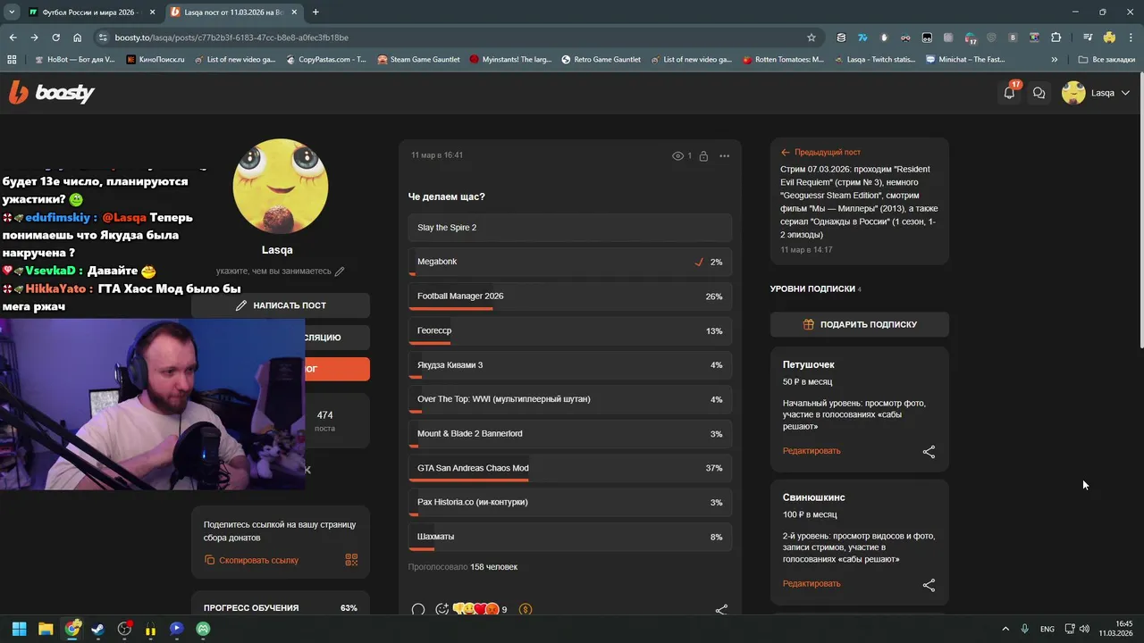Click the Lasqa profile avatar

click(x=281, y=186)
